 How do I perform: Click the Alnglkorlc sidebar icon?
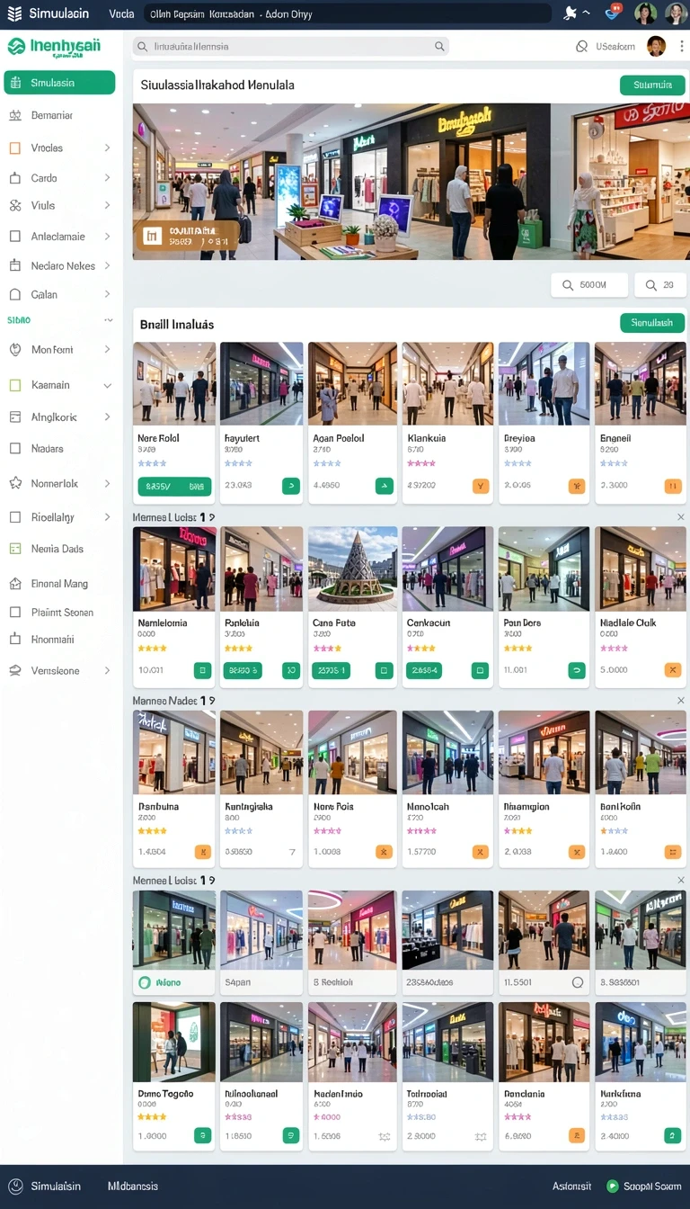click(14, 416)
